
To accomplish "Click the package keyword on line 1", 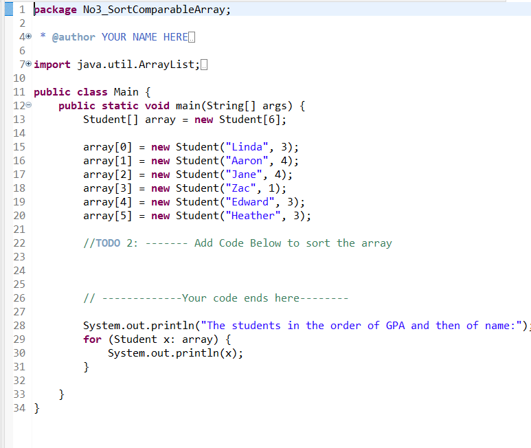I will [x=55, y=10].
